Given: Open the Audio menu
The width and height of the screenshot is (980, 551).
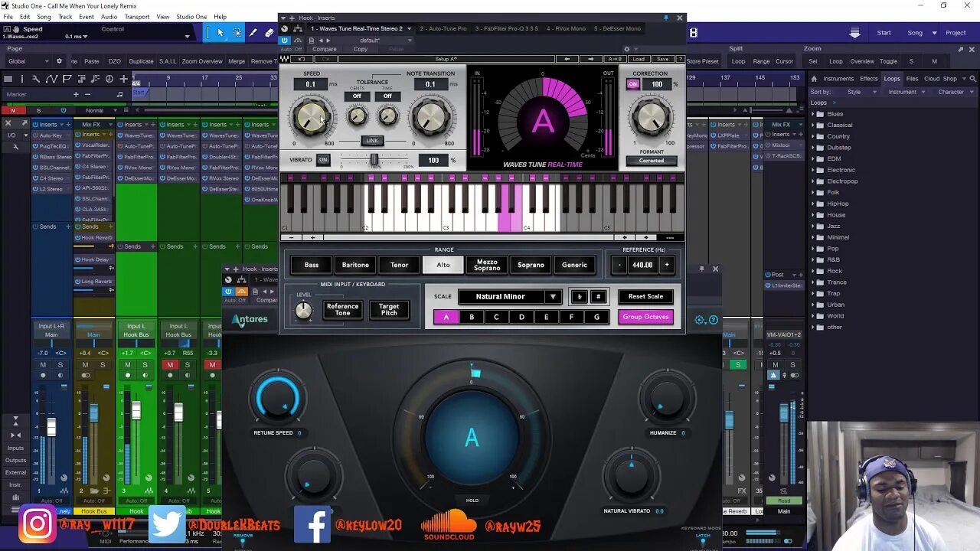Looking at the screenshot, I should (x=109, y=17).
